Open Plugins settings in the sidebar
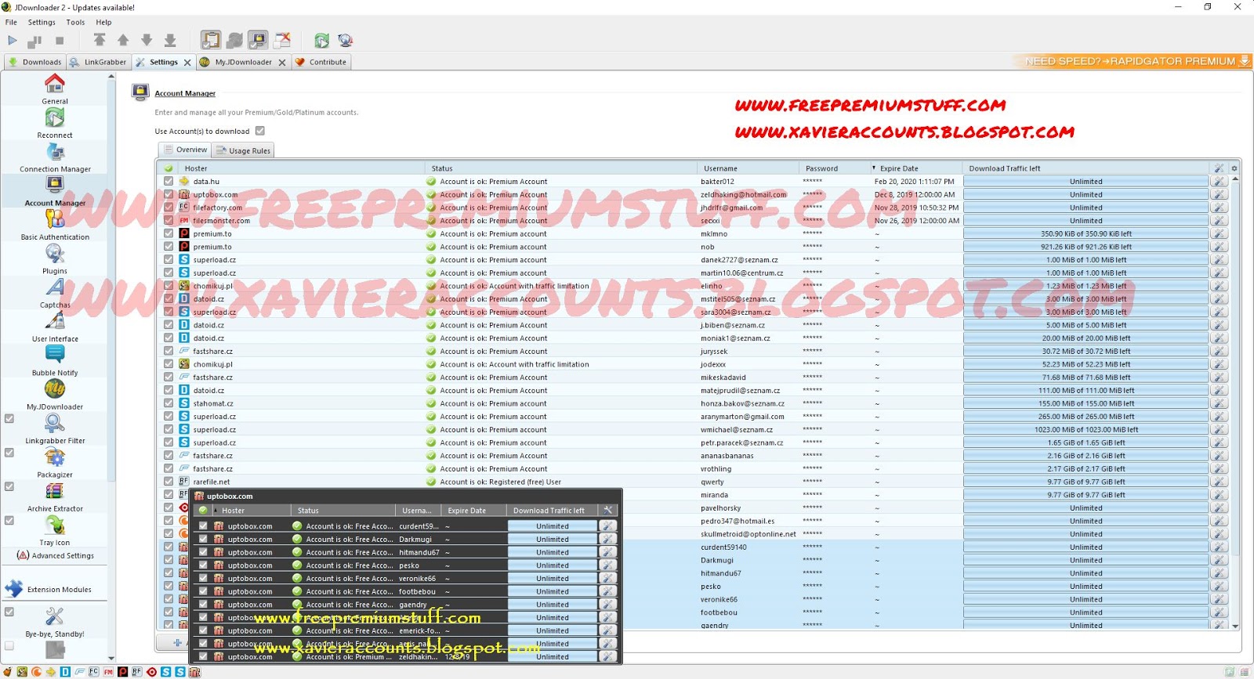Screen dimensions: 1254x679 (55, 259)
